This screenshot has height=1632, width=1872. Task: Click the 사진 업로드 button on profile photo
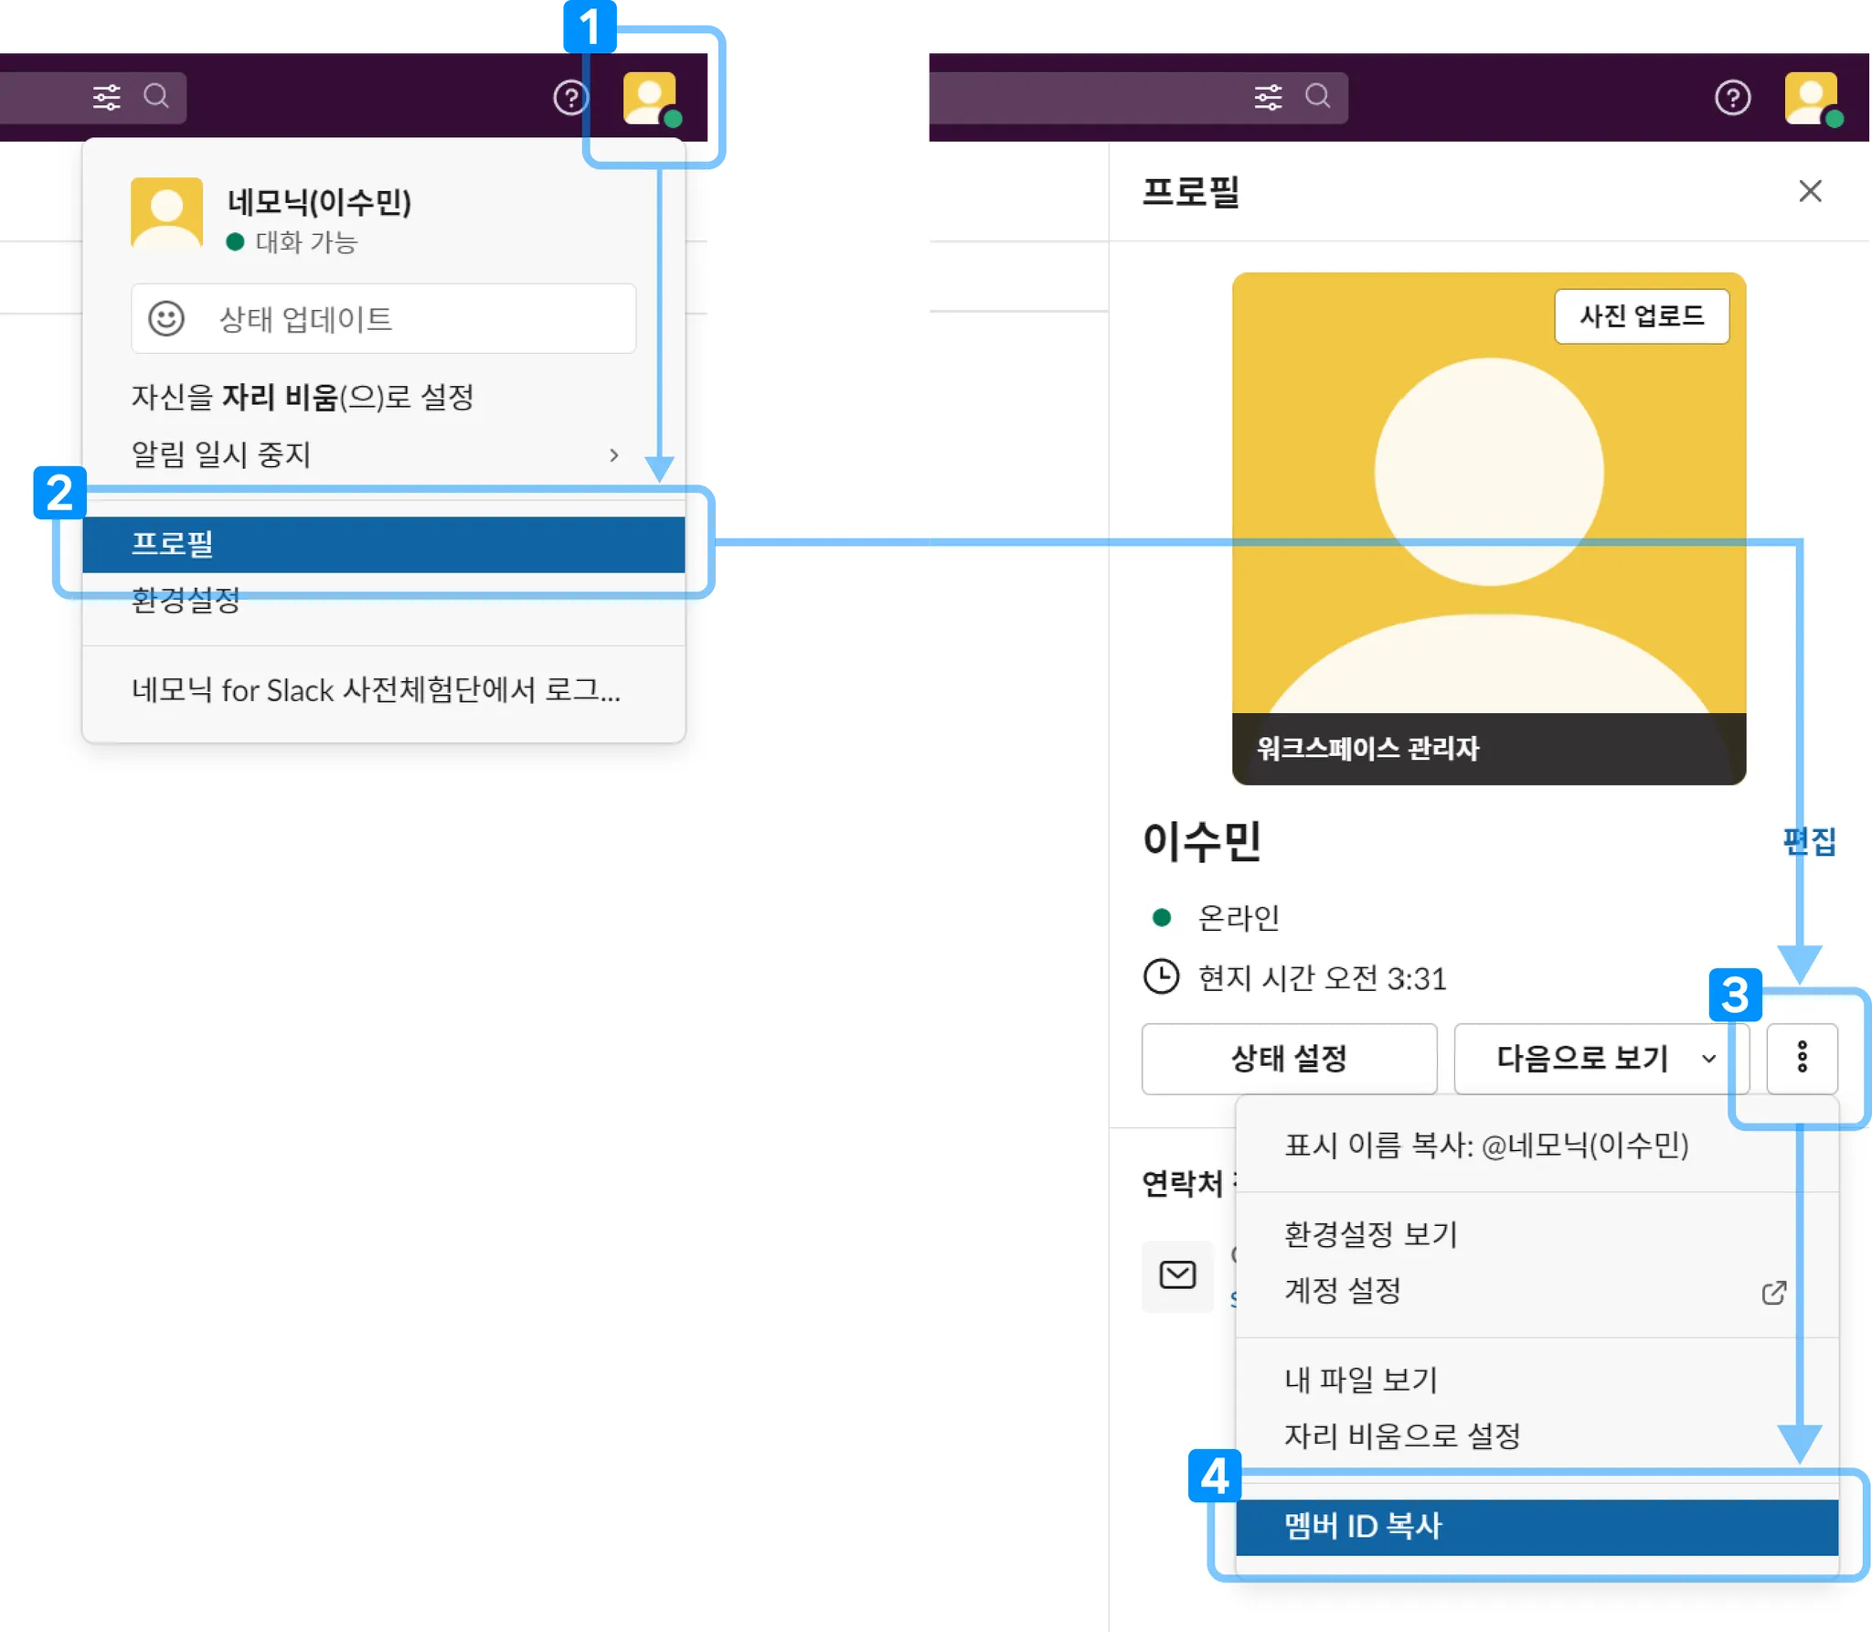tap(1642, 316)
